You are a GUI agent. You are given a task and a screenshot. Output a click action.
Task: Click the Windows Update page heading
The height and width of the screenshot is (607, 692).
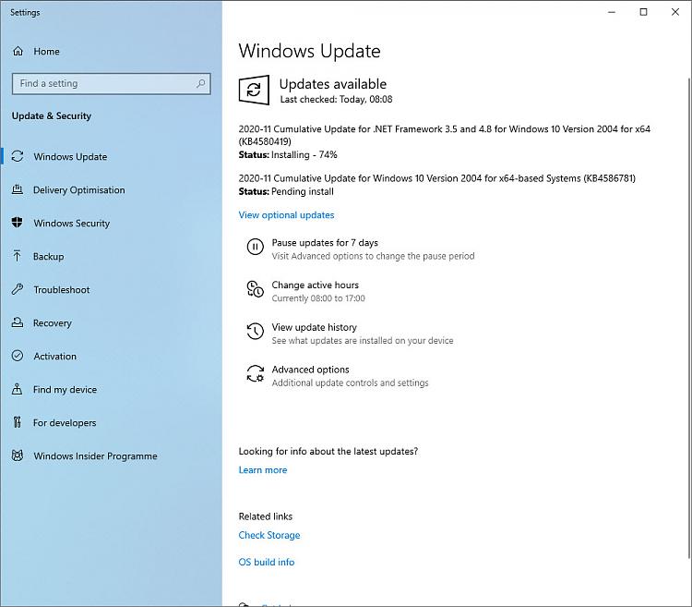(309, 51)
